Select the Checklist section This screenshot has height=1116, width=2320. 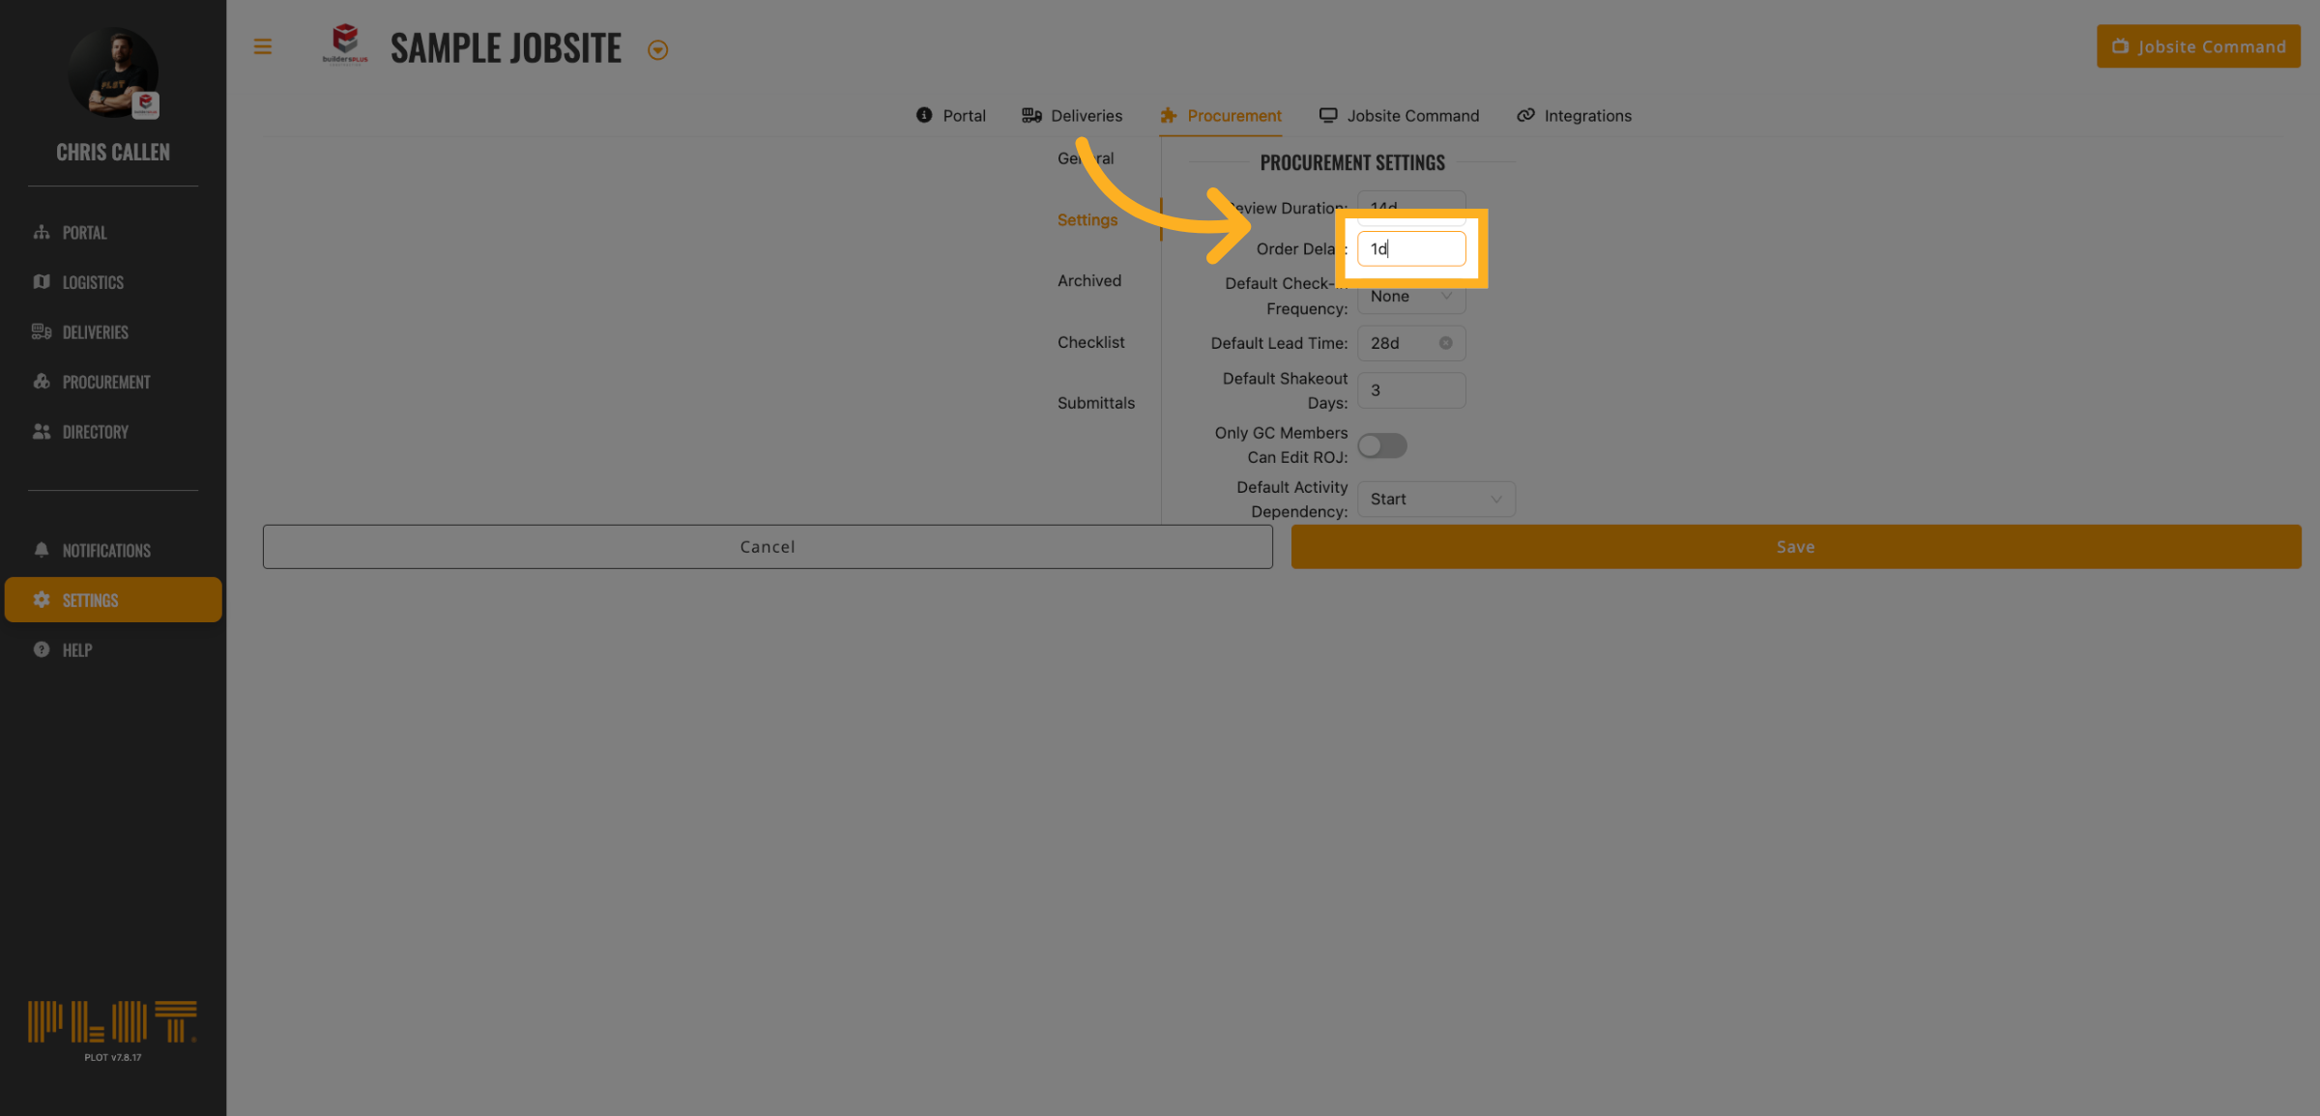[1090, 342]
